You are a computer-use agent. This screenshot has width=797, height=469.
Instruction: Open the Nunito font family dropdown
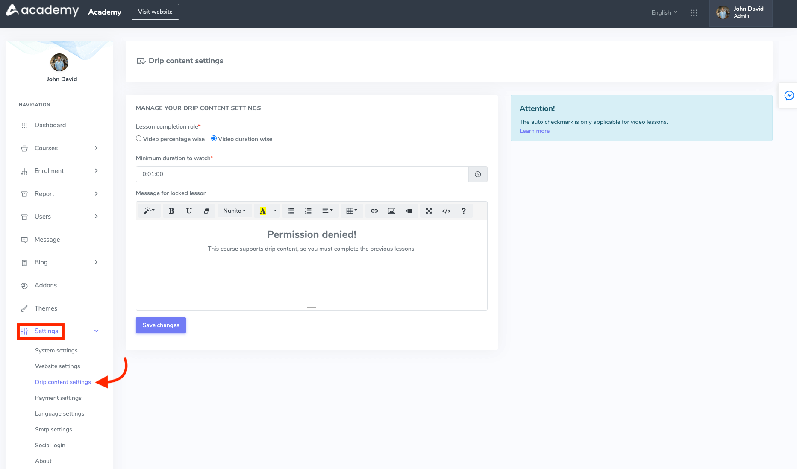coord(234,211)
